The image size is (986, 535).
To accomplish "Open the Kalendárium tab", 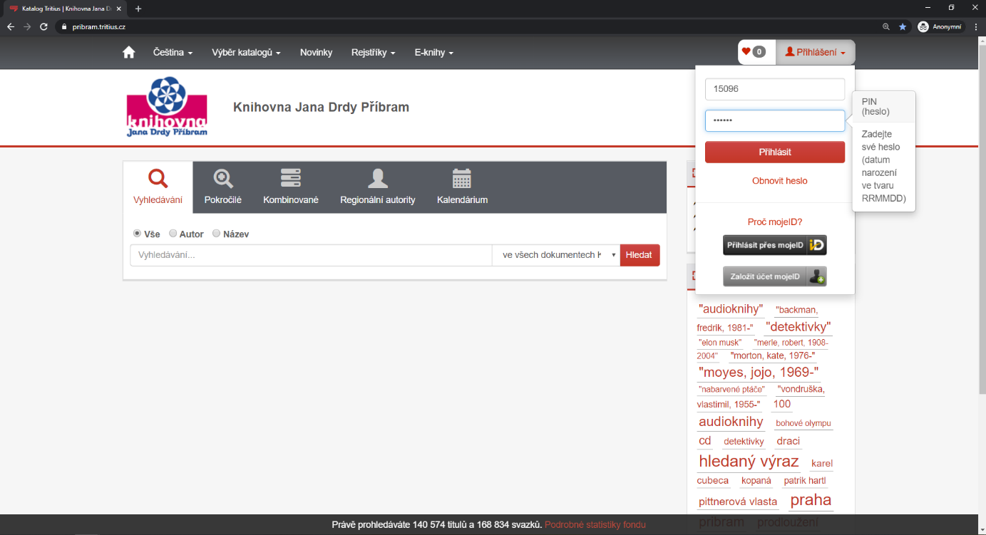I will point(462,187).
